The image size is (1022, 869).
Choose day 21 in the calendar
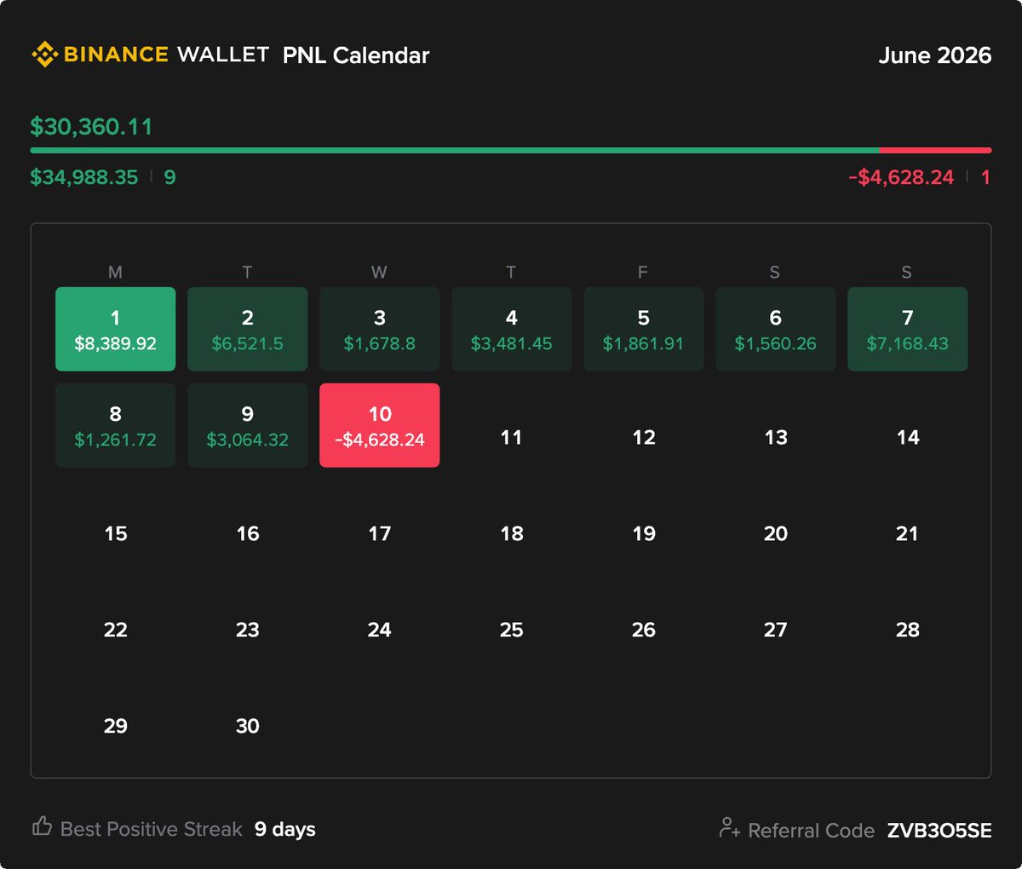(x=908, y=533)
